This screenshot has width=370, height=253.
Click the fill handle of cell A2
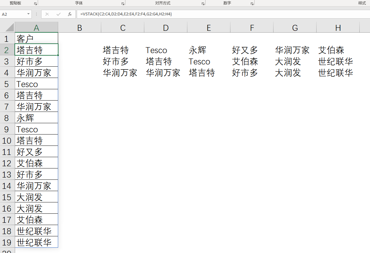pos(58,55)
